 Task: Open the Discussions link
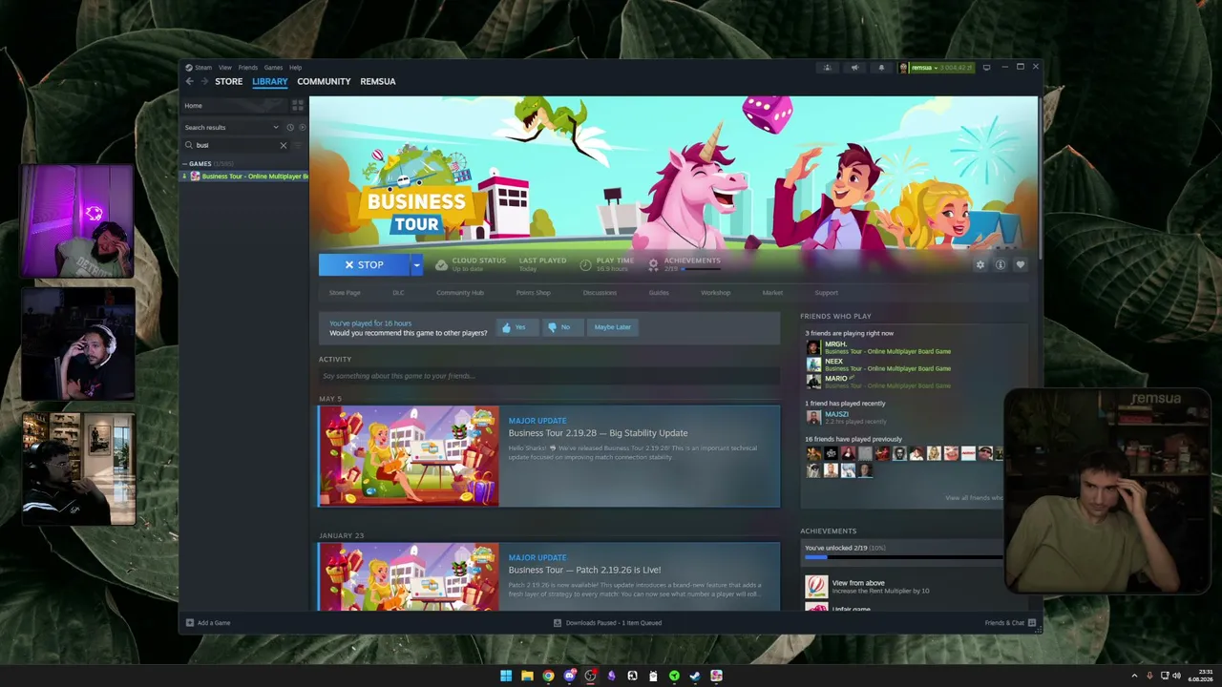pos(600,293)
